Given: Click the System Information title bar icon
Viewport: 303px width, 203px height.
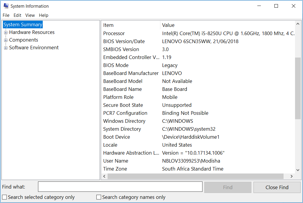Looking at the screenshot, I should (x=6, y=6).
